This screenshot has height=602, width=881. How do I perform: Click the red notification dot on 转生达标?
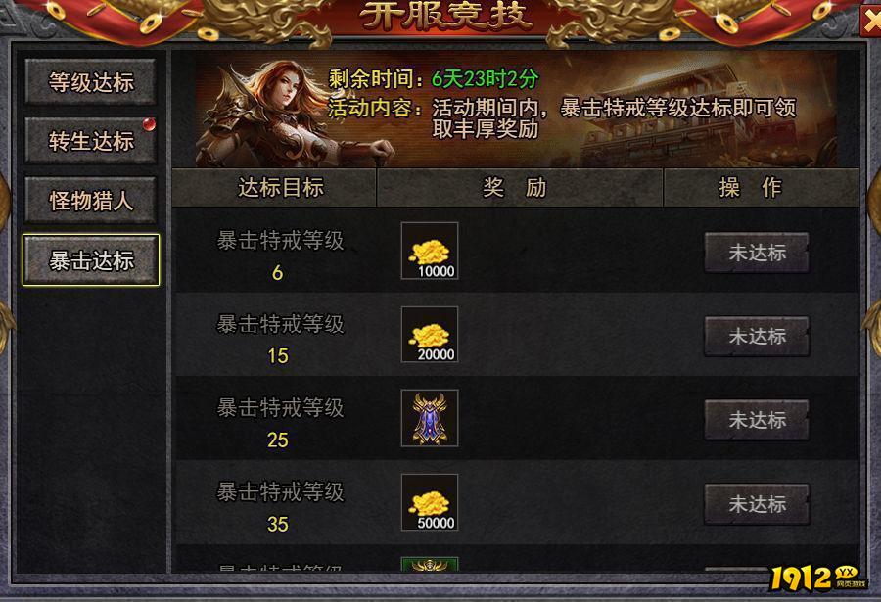(149, 123)
